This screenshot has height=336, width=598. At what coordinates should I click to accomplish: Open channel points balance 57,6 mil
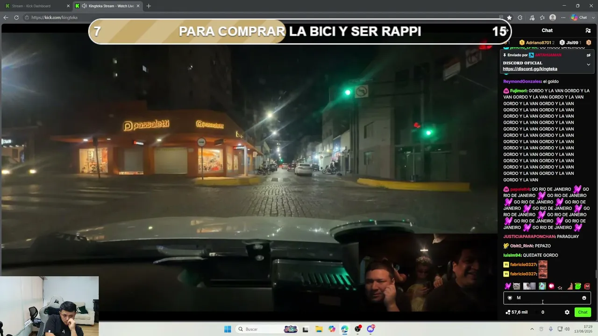[517, 312]
